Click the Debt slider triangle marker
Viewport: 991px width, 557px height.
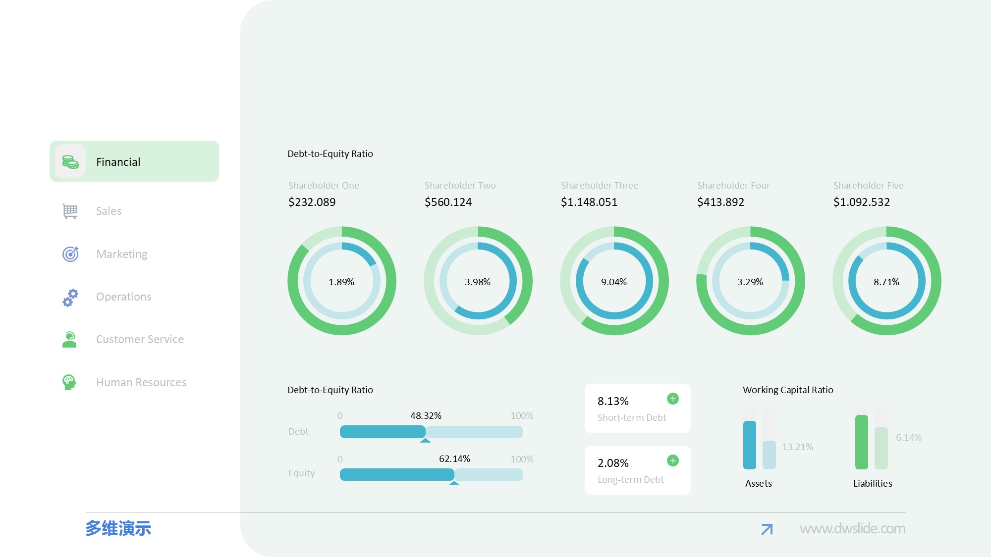pyautogui.click(x=425, y=440)
